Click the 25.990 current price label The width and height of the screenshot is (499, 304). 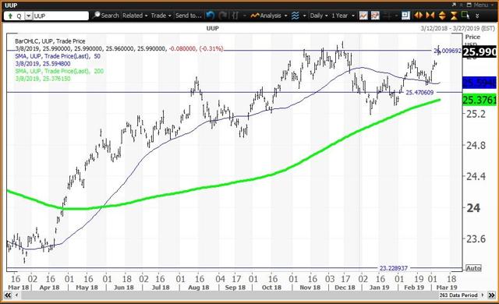click(x=480, y=51)
